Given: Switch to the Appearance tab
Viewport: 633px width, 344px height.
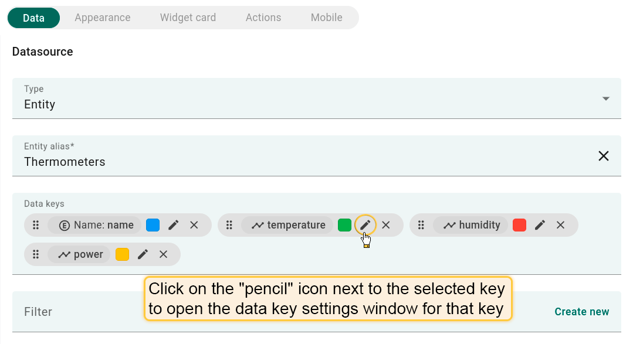Looking at the screenshot, I should pos(103,18).
